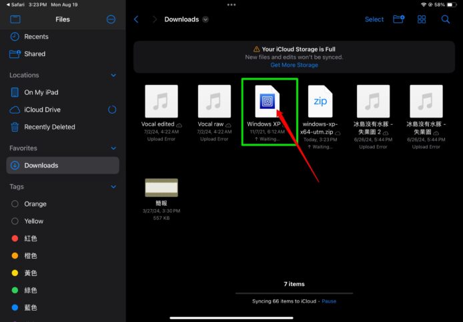Select iCloud Drive location

click(42, 110)
